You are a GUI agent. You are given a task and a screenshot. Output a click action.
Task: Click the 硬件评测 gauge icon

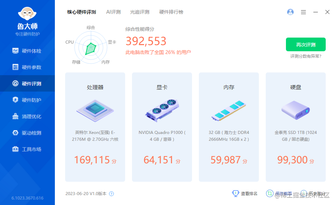(x=15, y=83)
